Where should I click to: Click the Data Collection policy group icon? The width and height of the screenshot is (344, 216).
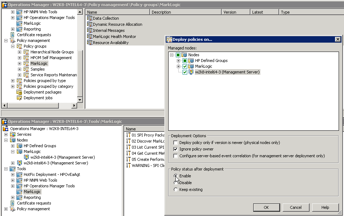pyautogui.click(x=90, y=18)
